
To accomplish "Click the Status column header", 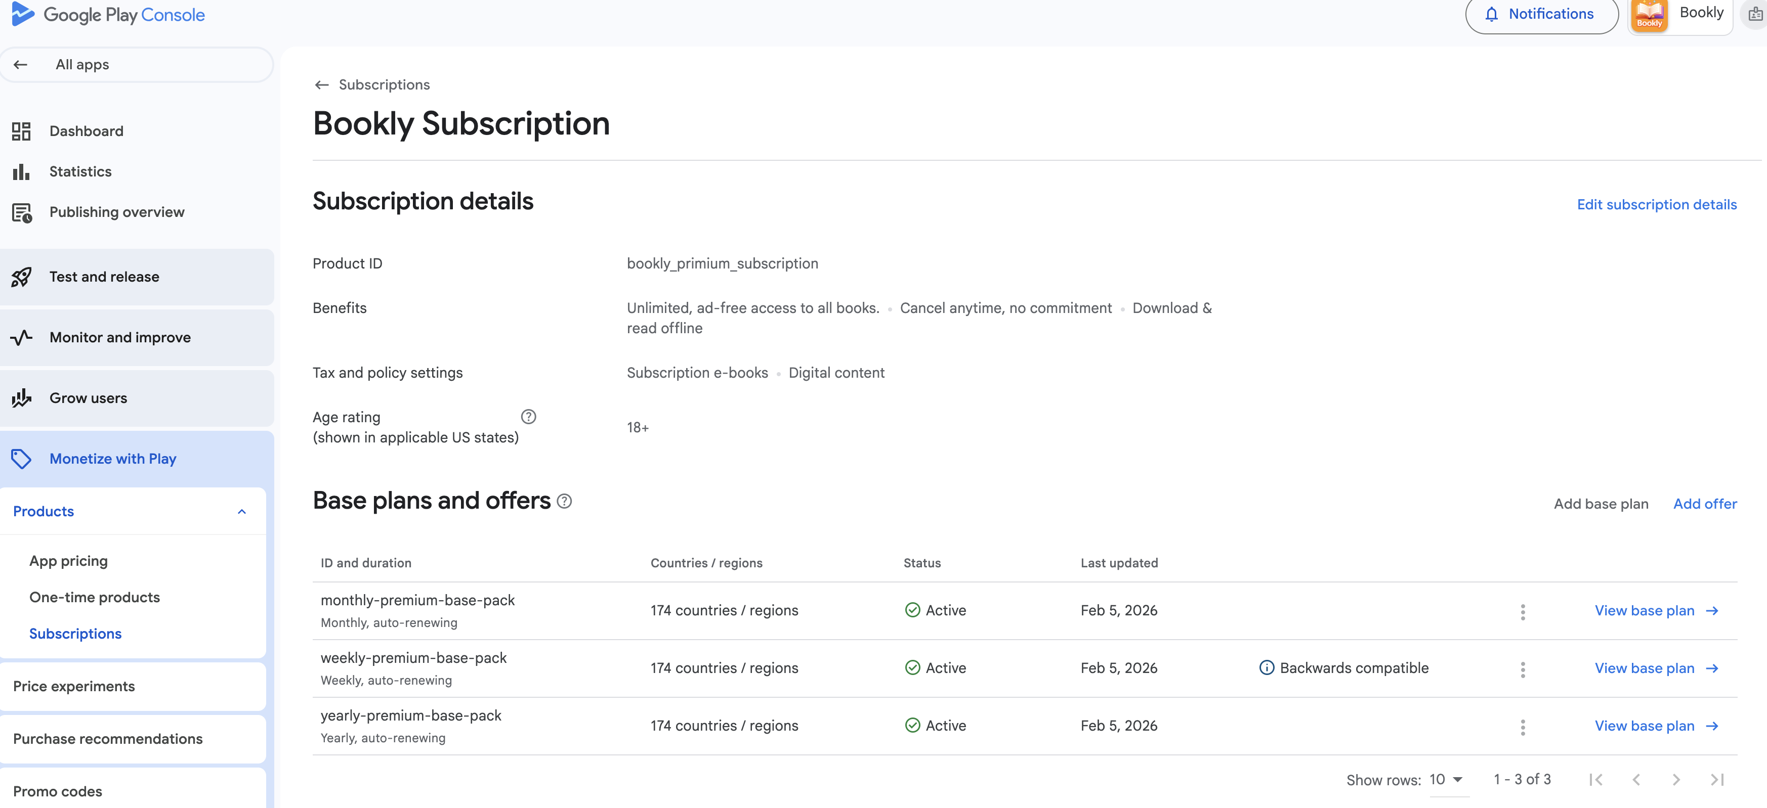I will tap(922, 563).
